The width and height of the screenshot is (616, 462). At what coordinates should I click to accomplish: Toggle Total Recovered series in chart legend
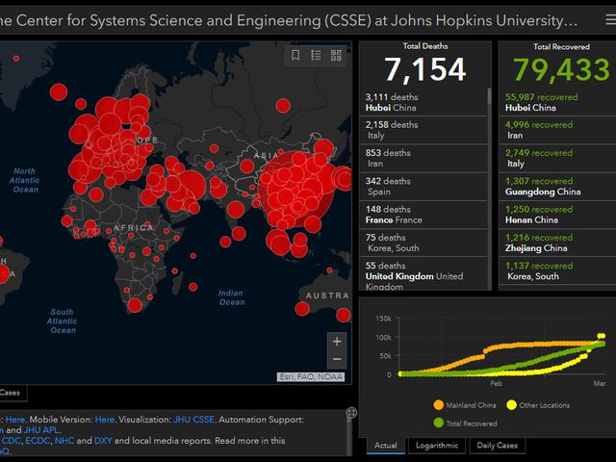click(x=471, y=422)
